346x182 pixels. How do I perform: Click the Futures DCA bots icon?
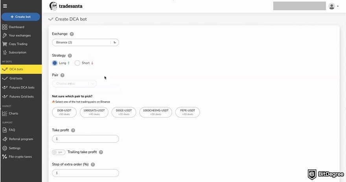5,87
